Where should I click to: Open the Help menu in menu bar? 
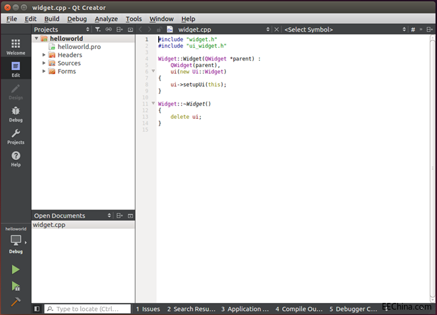coord(188,19)
